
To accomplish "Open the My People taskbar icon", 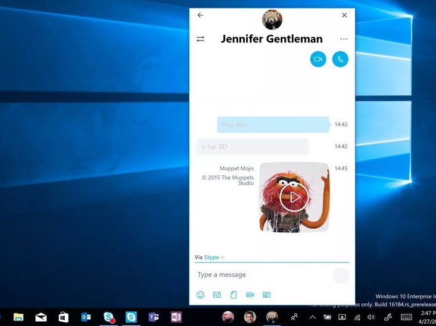I will coord(294,317).
